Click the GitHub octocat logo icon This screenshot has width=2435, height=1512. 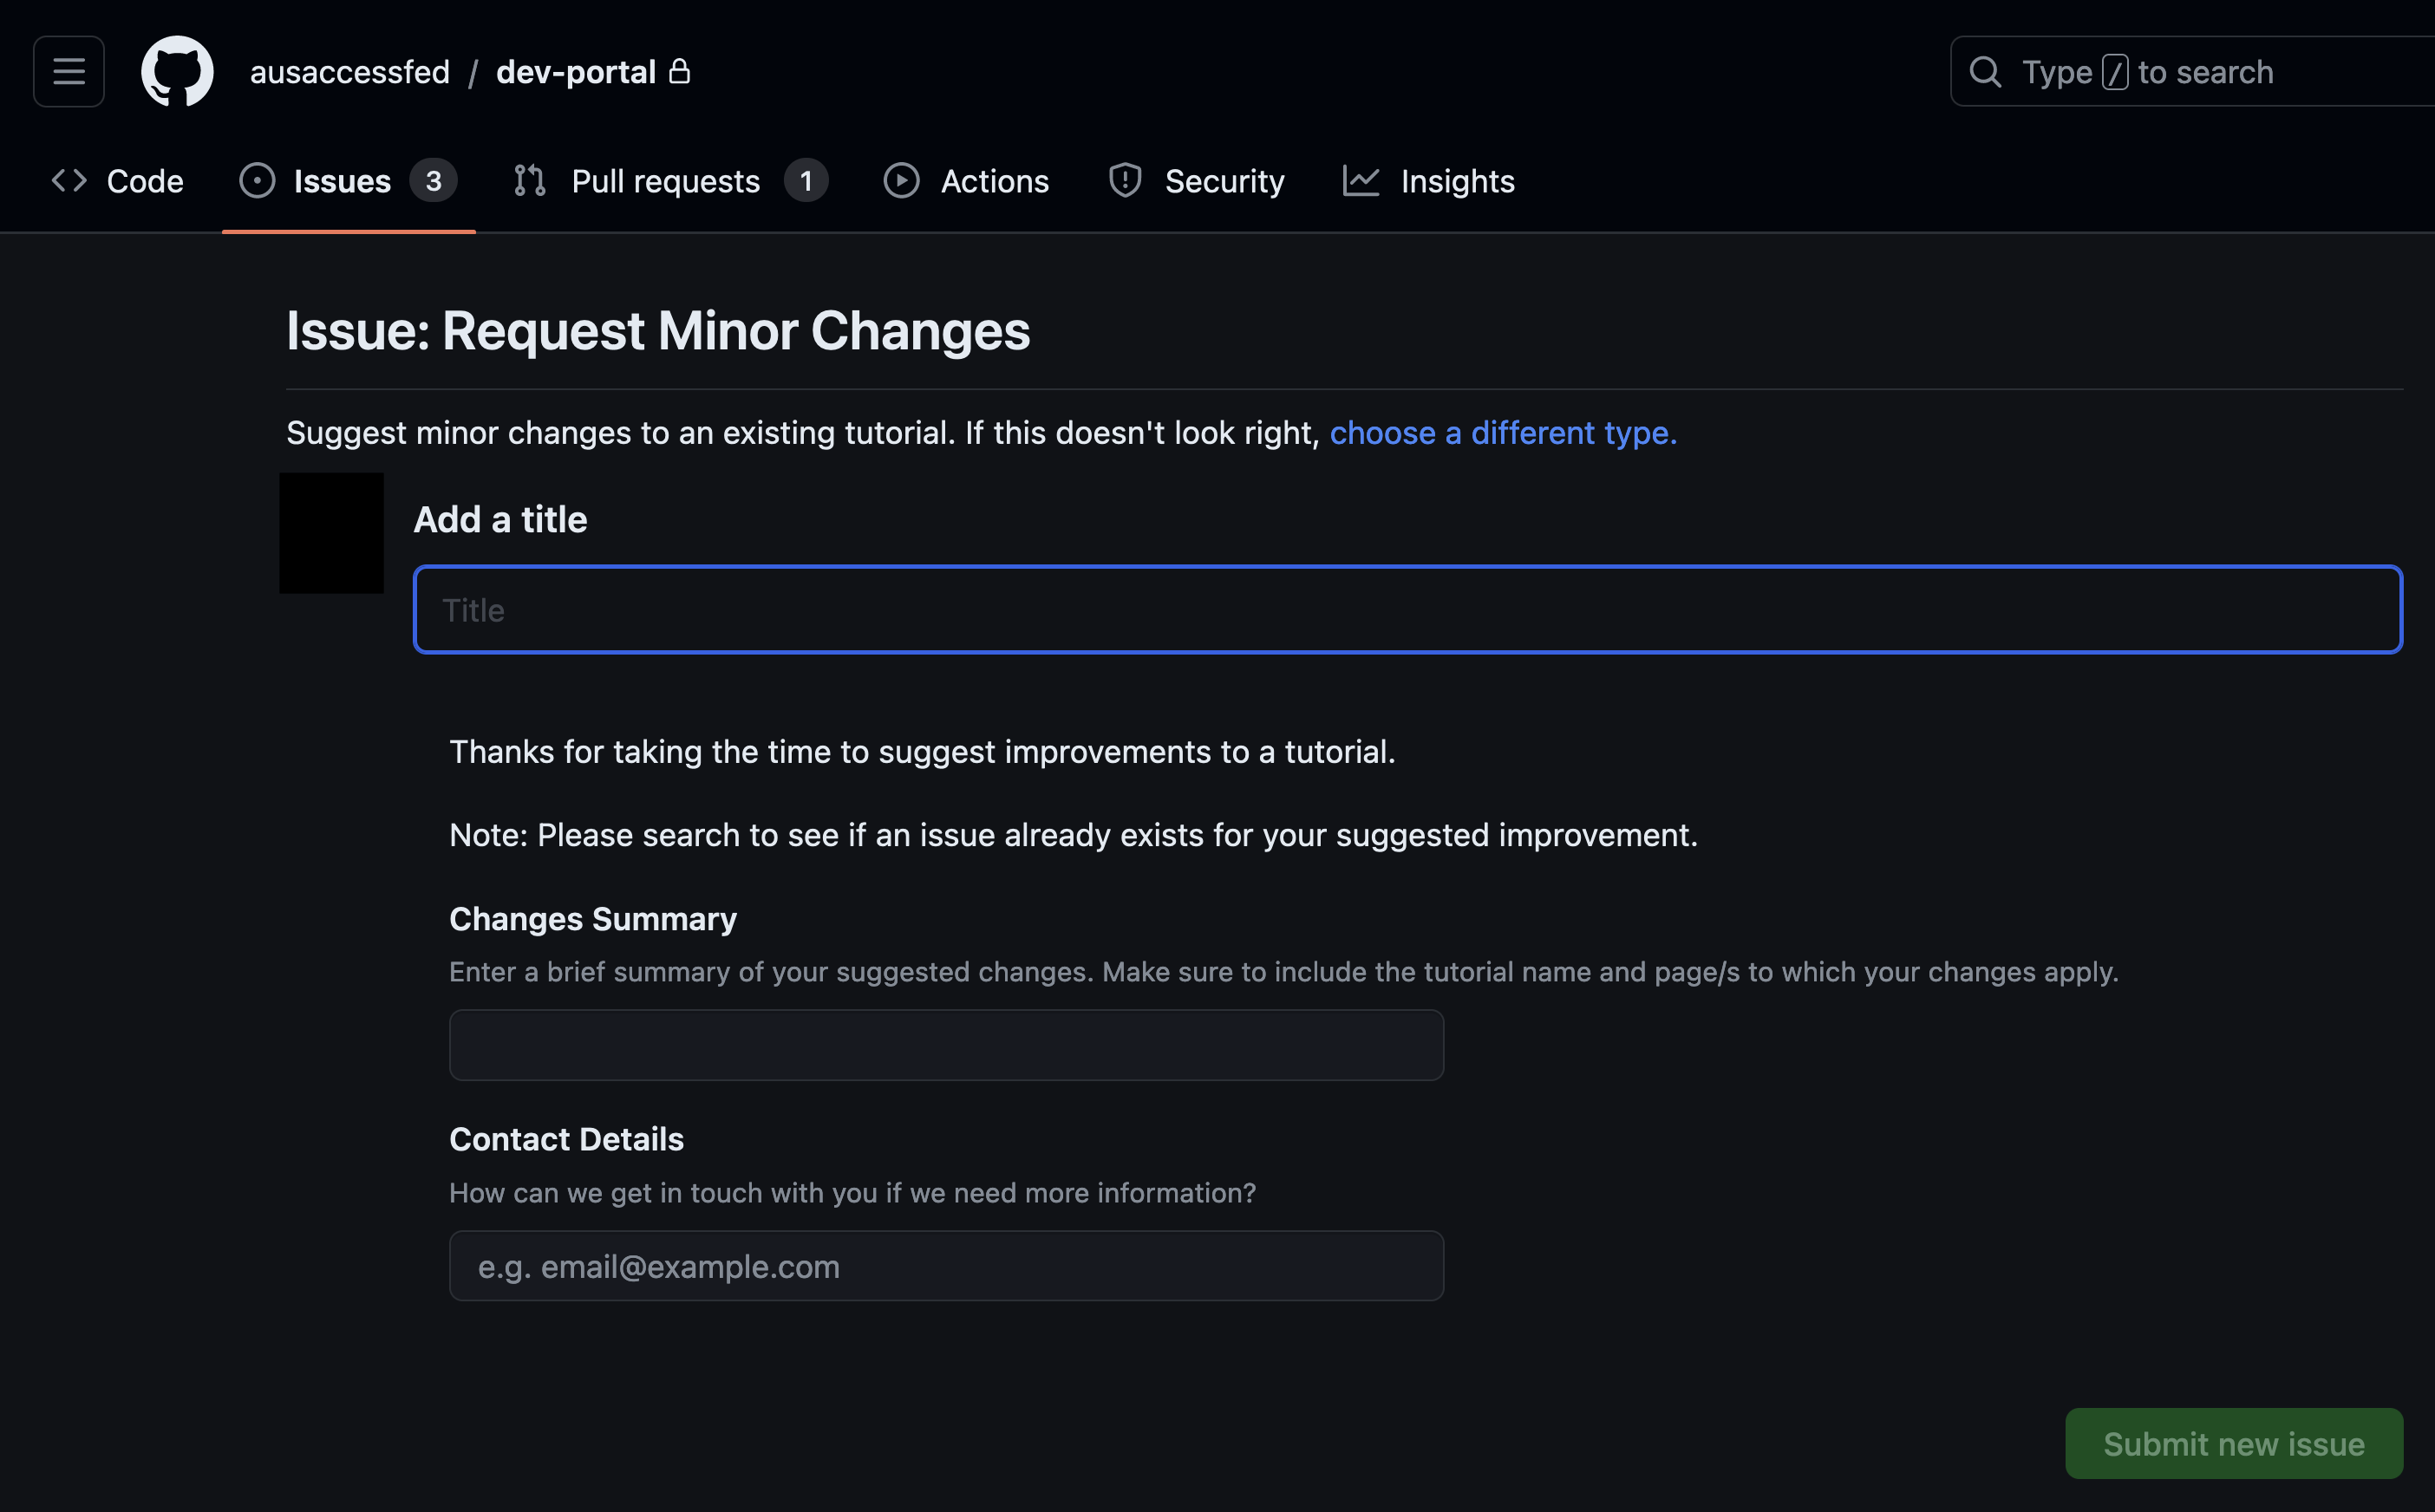coord(176,71)
